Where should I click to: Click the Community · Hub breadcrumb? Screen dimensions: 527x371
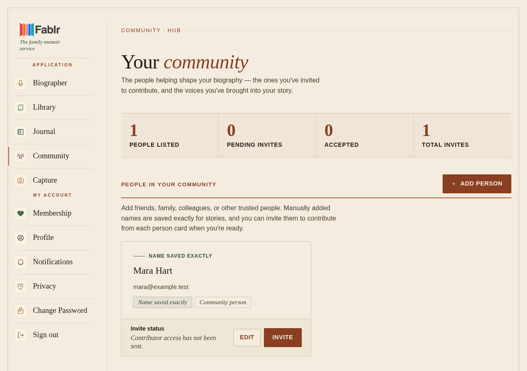tap(151, 31)
